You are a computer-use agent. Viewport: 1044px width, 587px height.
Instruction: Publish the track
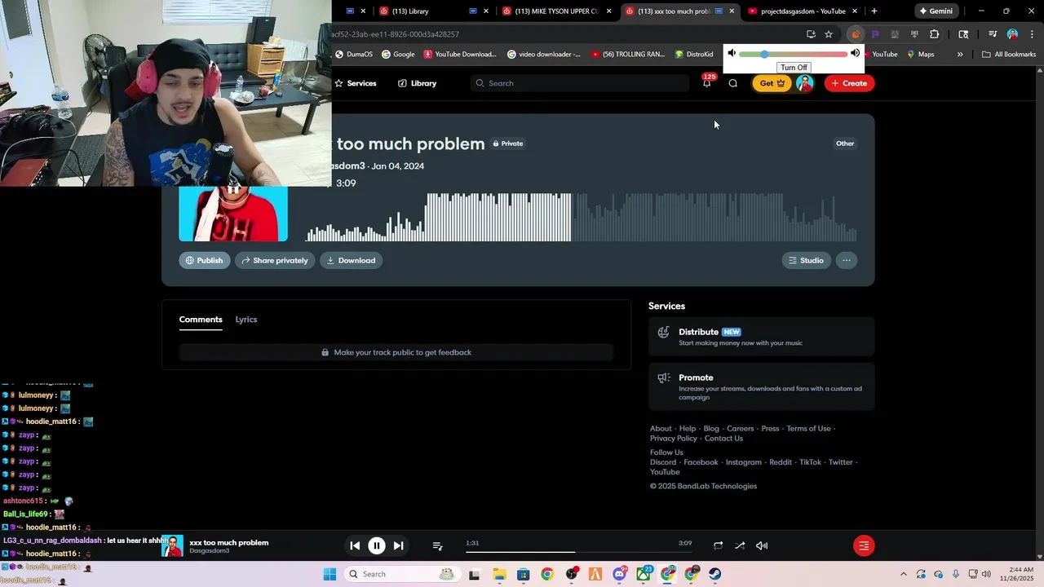click(204, 260)
